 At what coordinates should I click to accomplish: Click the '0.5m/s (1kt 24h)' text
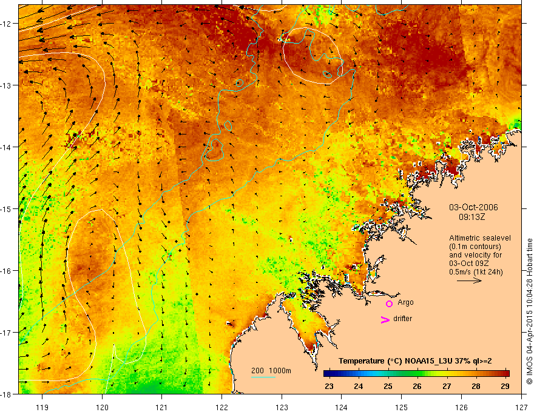point(476,271)
